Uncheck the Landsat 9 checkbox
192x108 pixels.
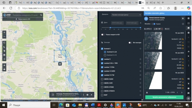102,59
